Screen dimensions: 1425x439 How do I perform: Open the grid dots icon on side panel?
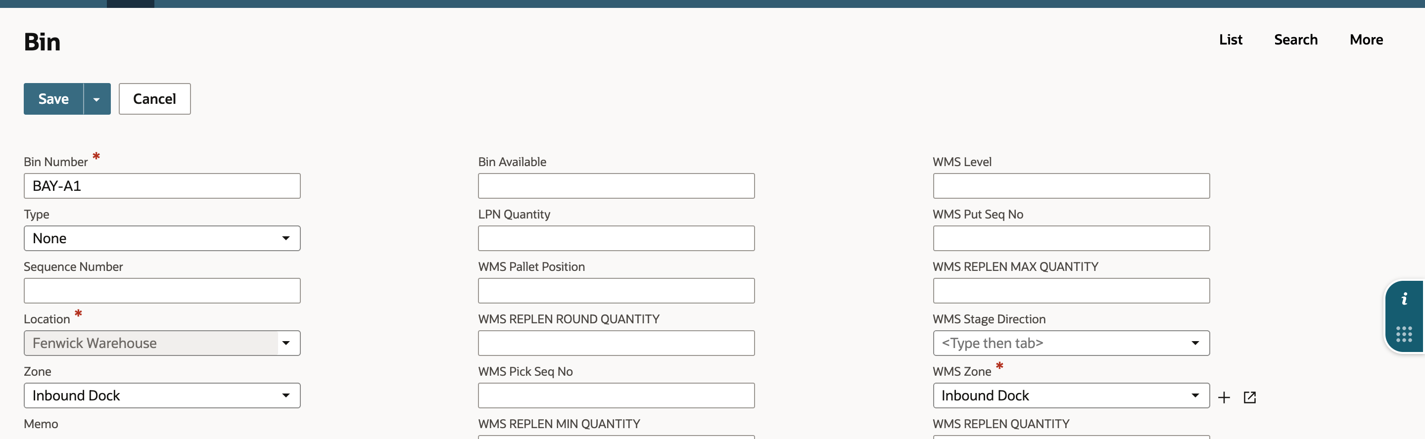click(x=1404, y=334)
